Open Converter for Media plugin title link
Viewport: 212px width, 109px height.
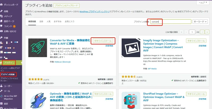[70, 42]
